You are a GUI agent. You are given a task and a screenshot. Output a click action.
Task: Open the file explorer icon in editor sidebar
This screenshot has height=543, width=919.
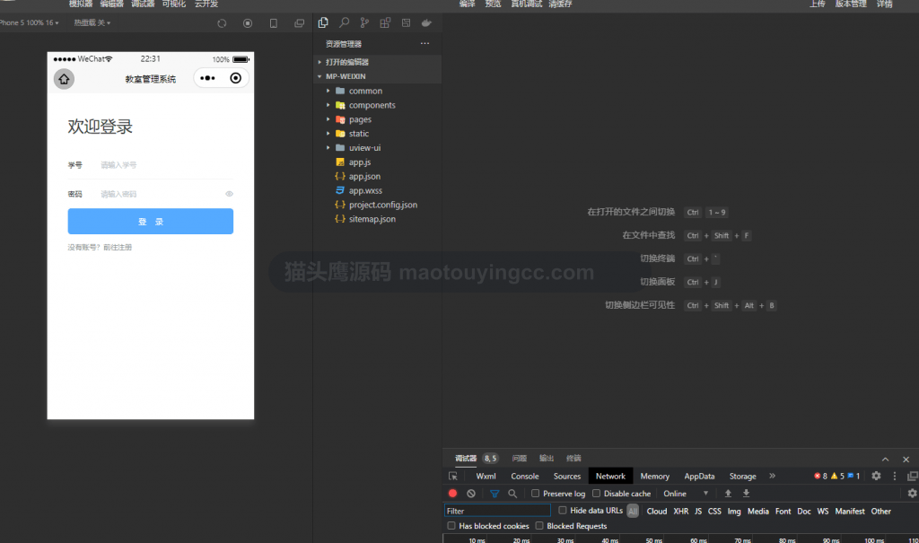click(x=323, y=22)
